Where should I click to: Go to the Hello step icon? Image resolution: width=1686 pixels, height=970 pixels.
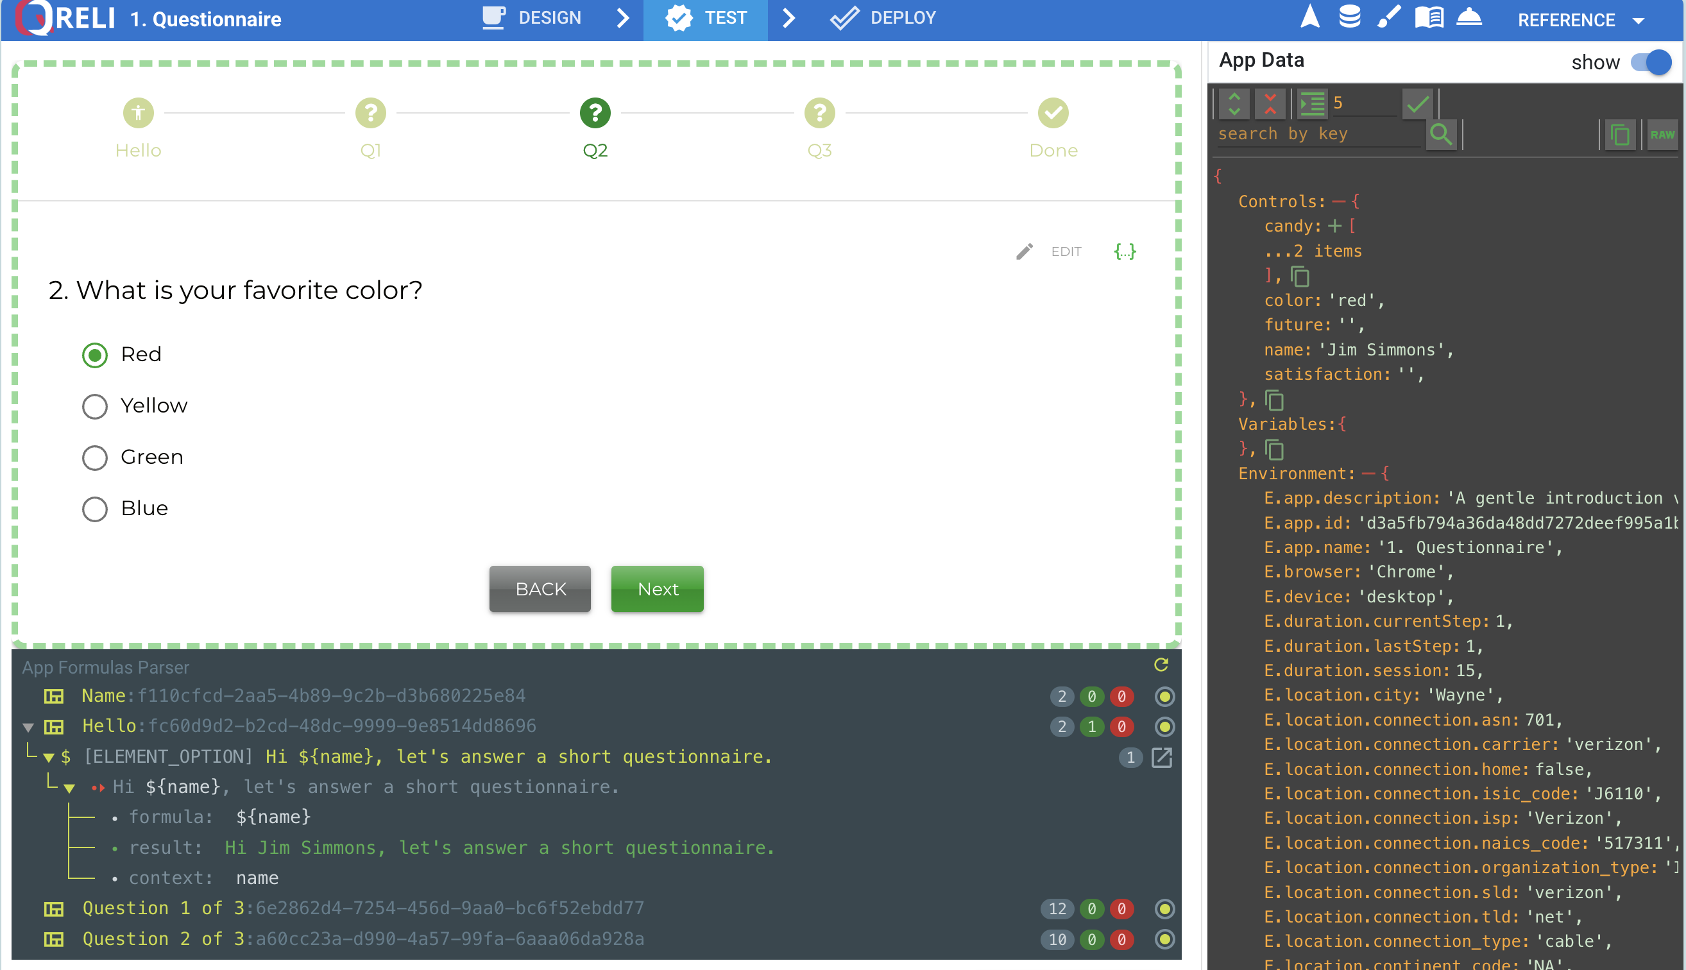(138, 113)
